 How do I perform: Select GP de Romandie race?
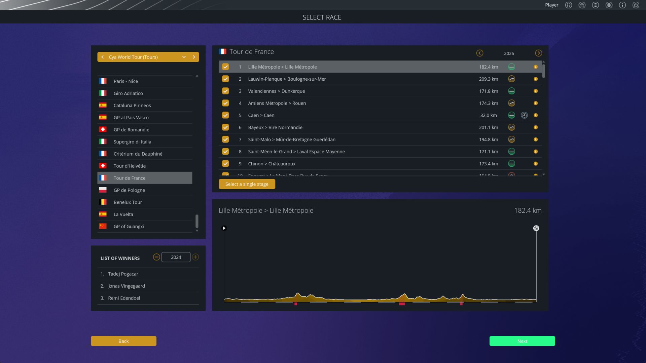click(x=145, y=130)
